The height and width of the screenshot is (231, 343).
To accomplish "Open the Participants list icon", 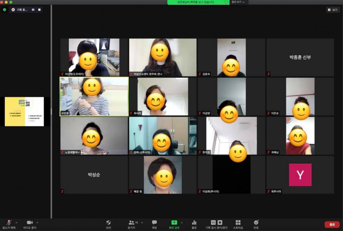I will pos(132,222).
